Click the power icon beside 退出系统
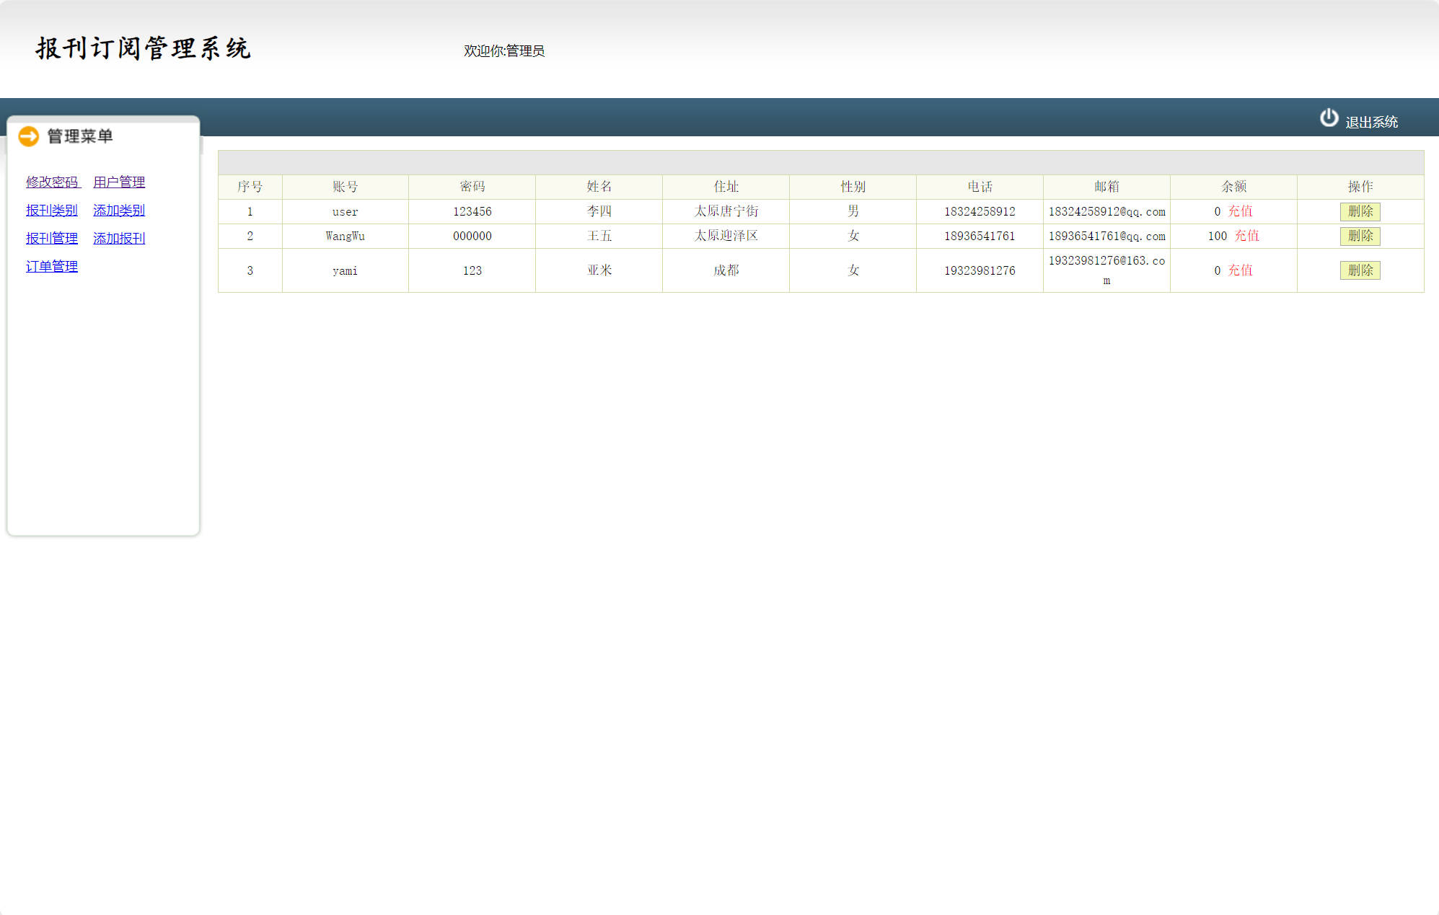This screenshot has height=915, width=1439. tap(1329, 118)
